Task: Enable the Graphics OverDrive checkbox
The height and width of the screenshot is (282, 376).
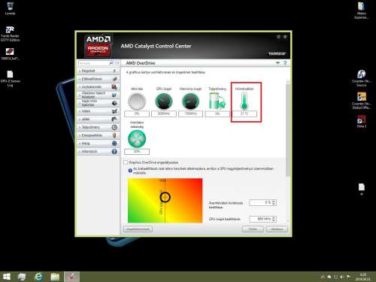Action: click(x=126, y=162)
